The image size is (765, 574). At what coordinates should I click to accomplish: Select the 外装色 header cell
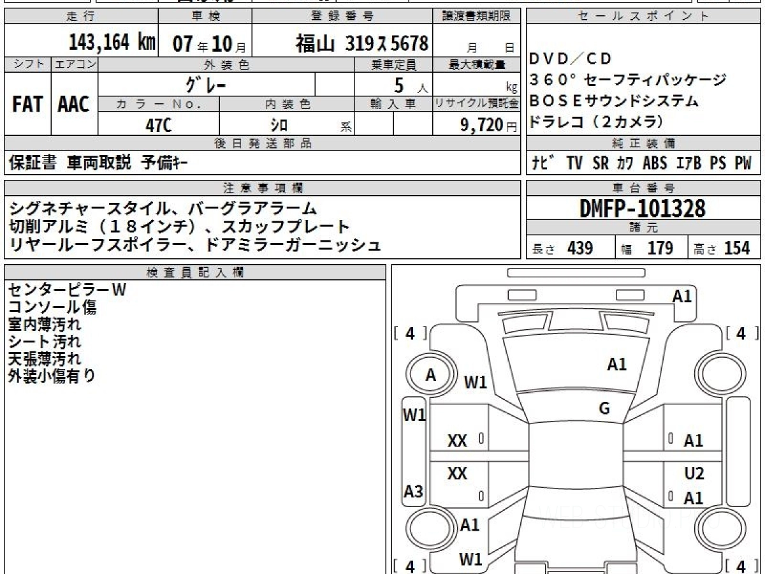(226, 64)
